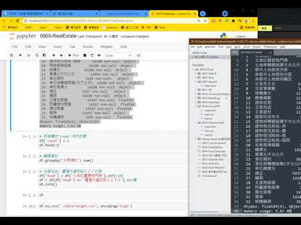Screen dimensions: 301x225
Task: Paste cells below using the toolbar icon
Action: point(45,55)
